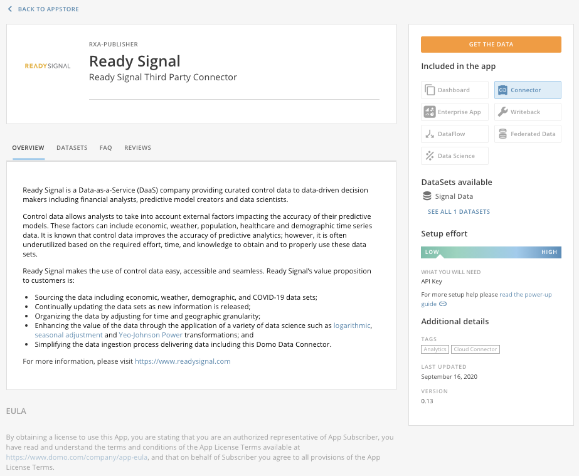
Task: Expand See All 1 Datasets
Action: pyautogui.click(x=459, y=212)
